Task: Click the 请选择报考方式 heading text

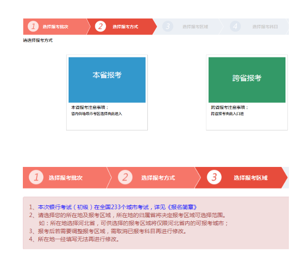Action: tap(38, 40)
